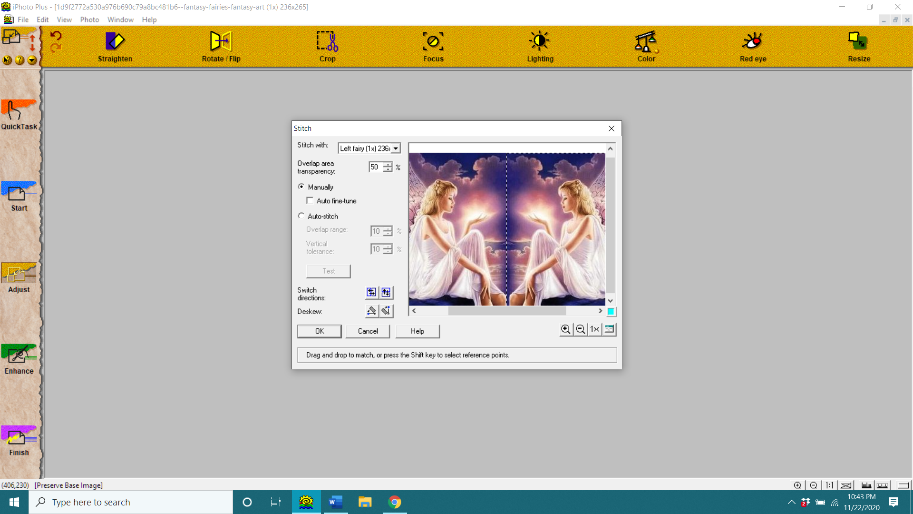The image size is (913, 514).
Task: Click the cyan color swatch beside the preview
Action: coord(611,312)
